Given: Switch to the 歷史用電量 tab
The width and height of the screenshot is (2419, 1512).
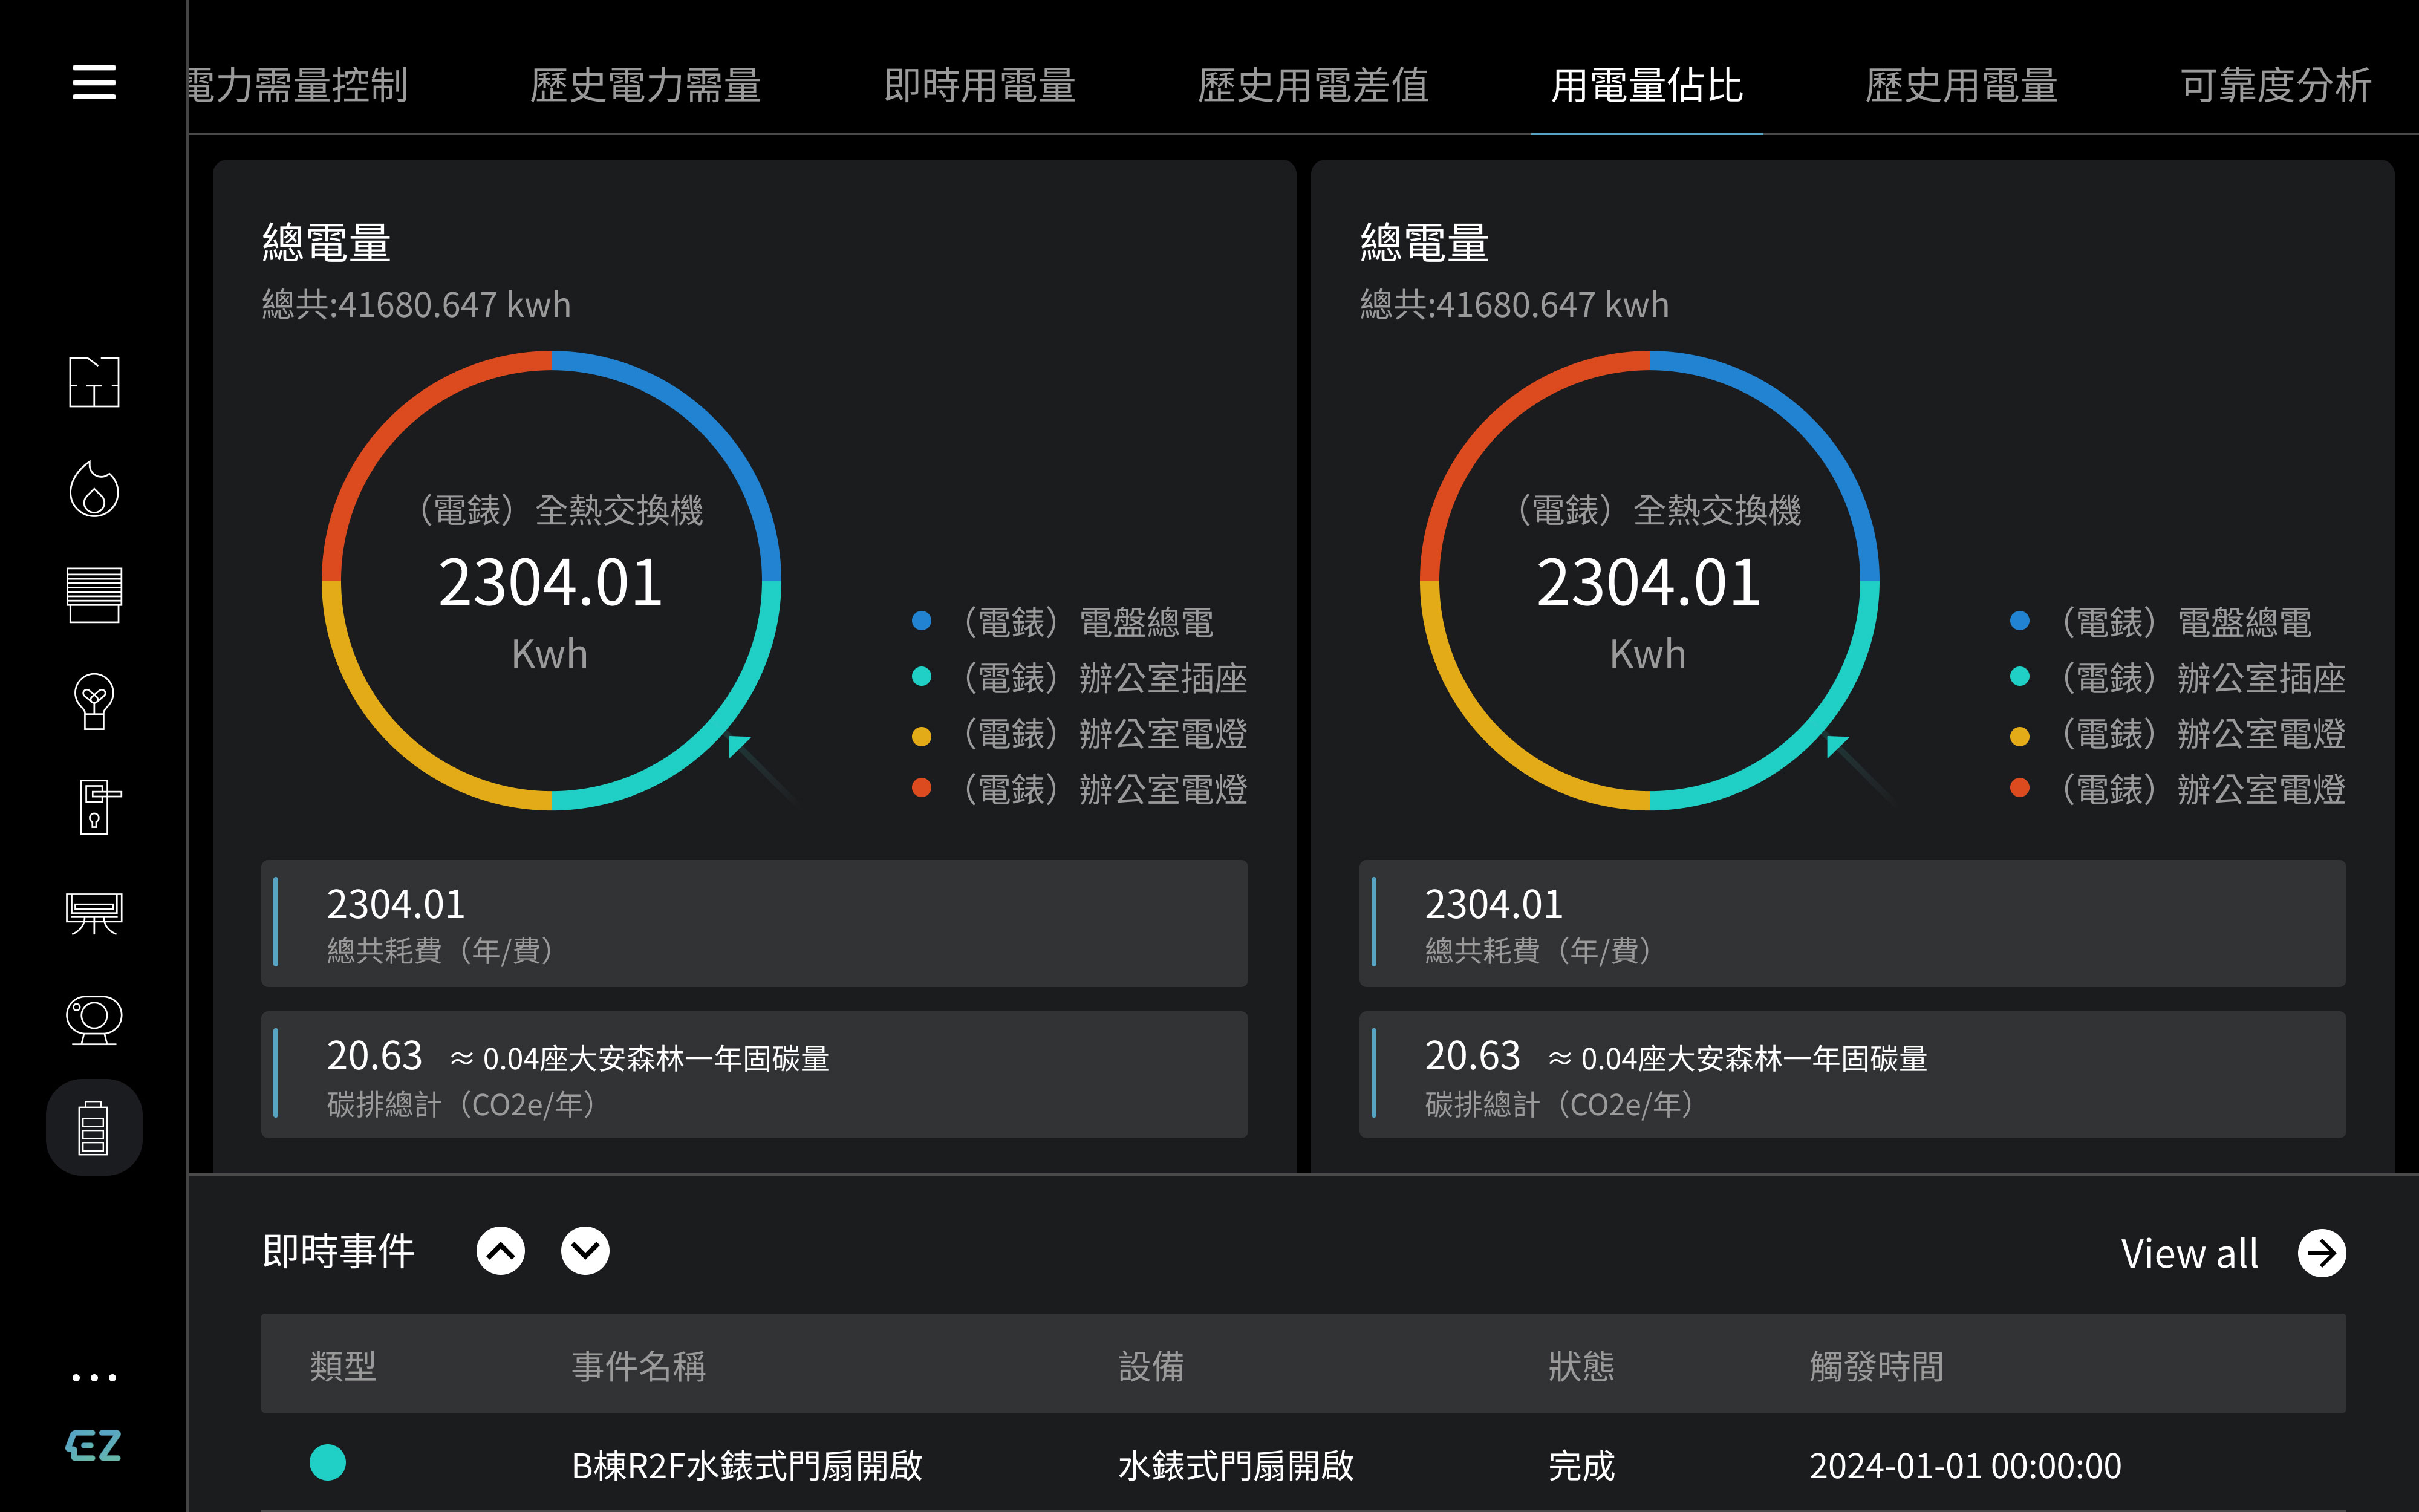Looking at the screenshot, I should tap(1960, 86).
